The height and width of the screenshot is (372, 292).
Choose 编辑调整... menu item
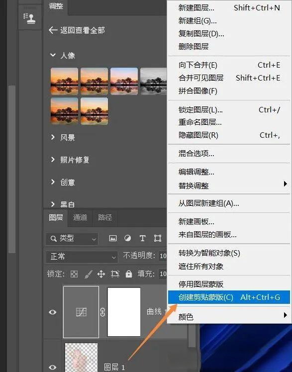point(229,172)
